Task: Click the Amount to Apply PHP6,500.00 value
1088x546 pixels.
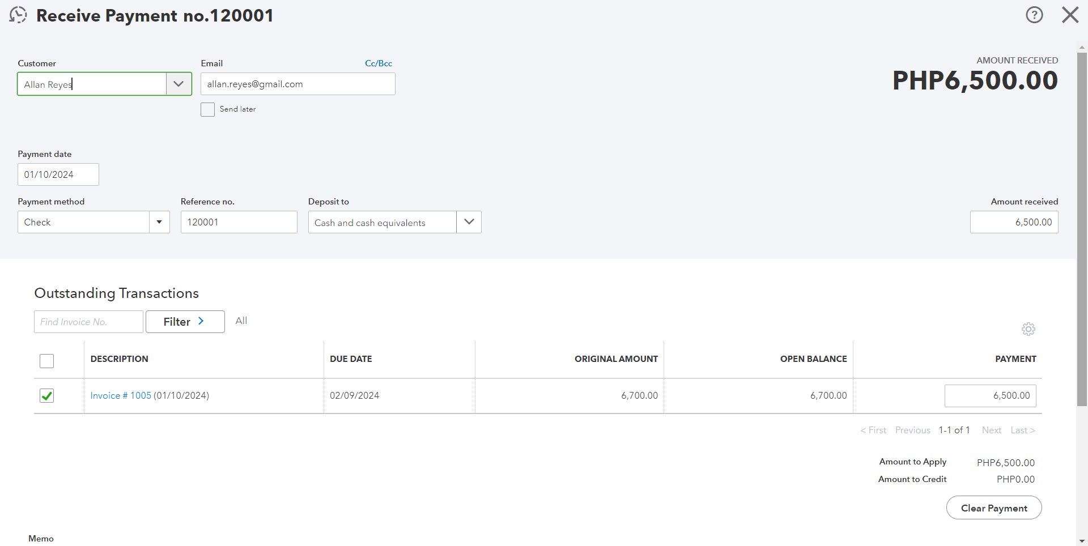Action: [1006, 463]
